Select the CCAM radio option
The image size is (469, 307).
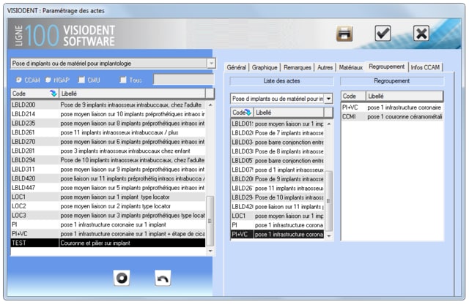pyautogui.click(x=19, y=80)
